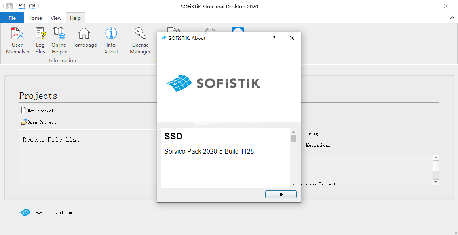This screenshot has height=235, width=458.
Task: Click the About dialog scrollbar thumb
Action: tap(294, 139)
